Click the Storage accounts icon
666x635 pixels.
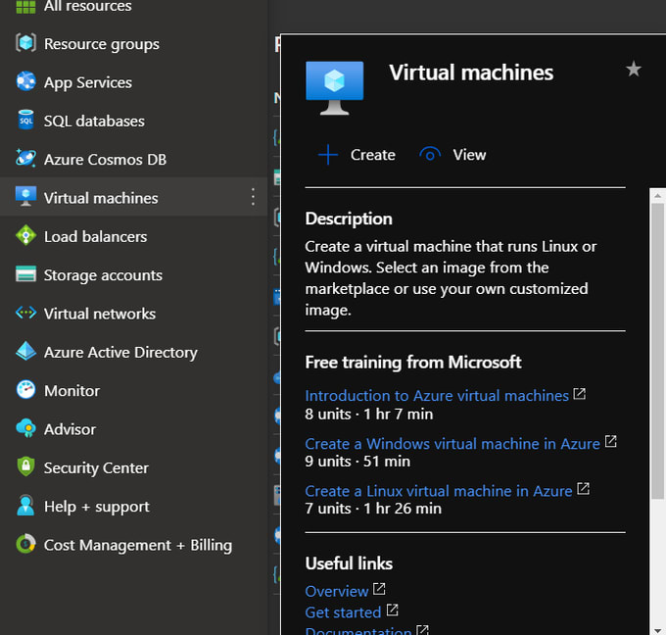[25, 273]
